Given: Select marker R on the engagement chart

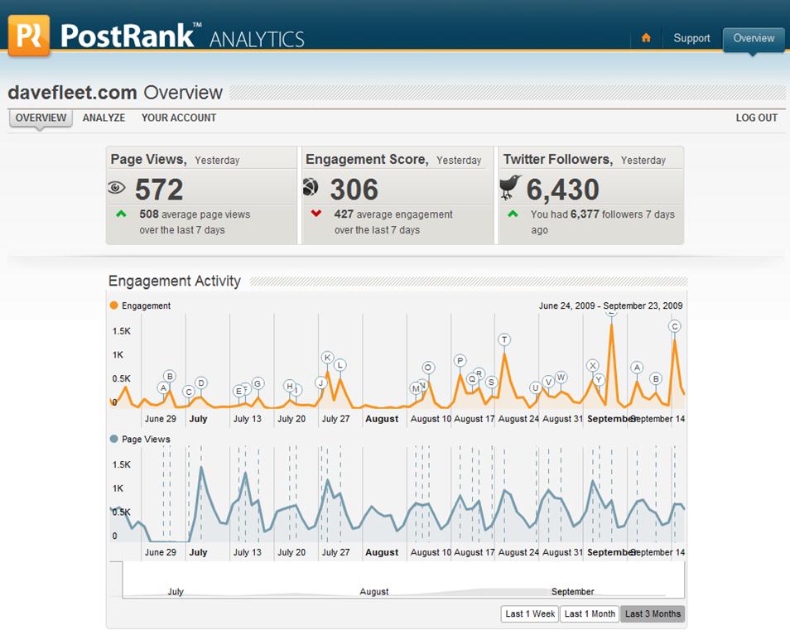Looking at the screenshot, I should click(479, 373).
